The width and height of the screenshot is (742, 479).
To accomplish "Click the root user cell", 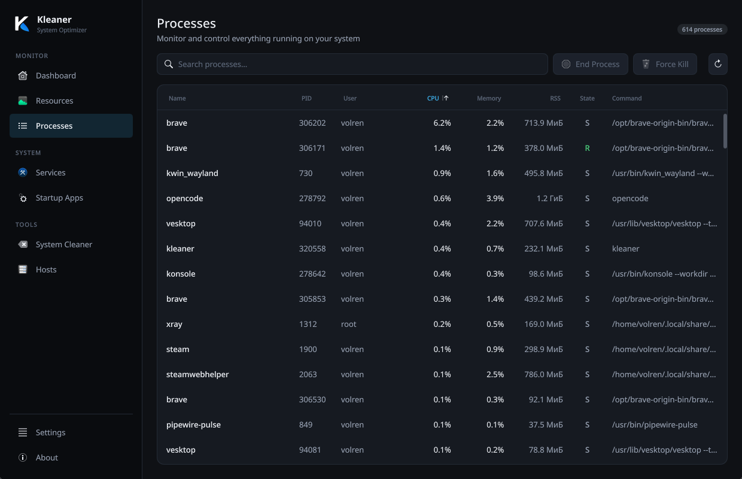I will click(348, 324).
